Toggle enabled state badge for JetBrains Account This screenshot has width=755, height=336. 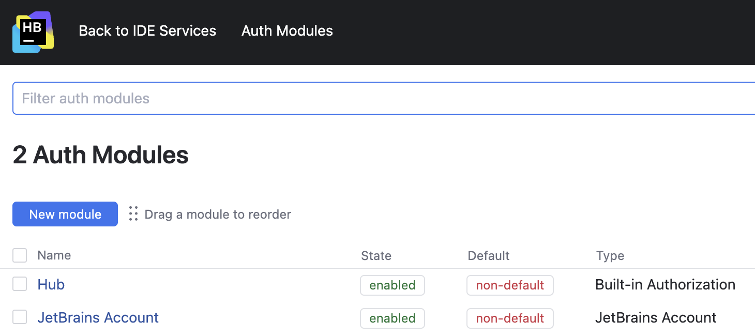pos(392,318)
